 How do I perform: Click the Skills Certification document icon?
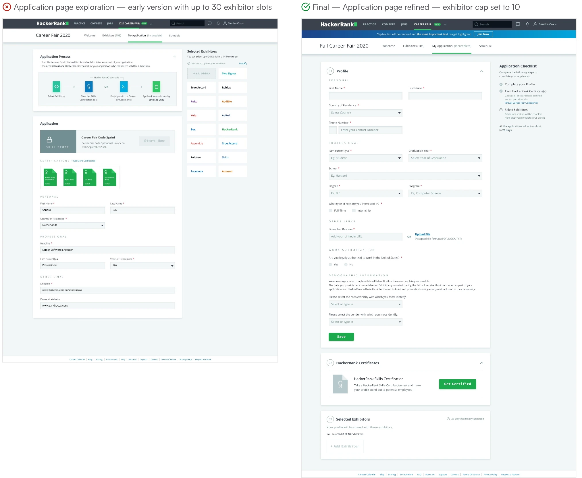coord(340,384)
